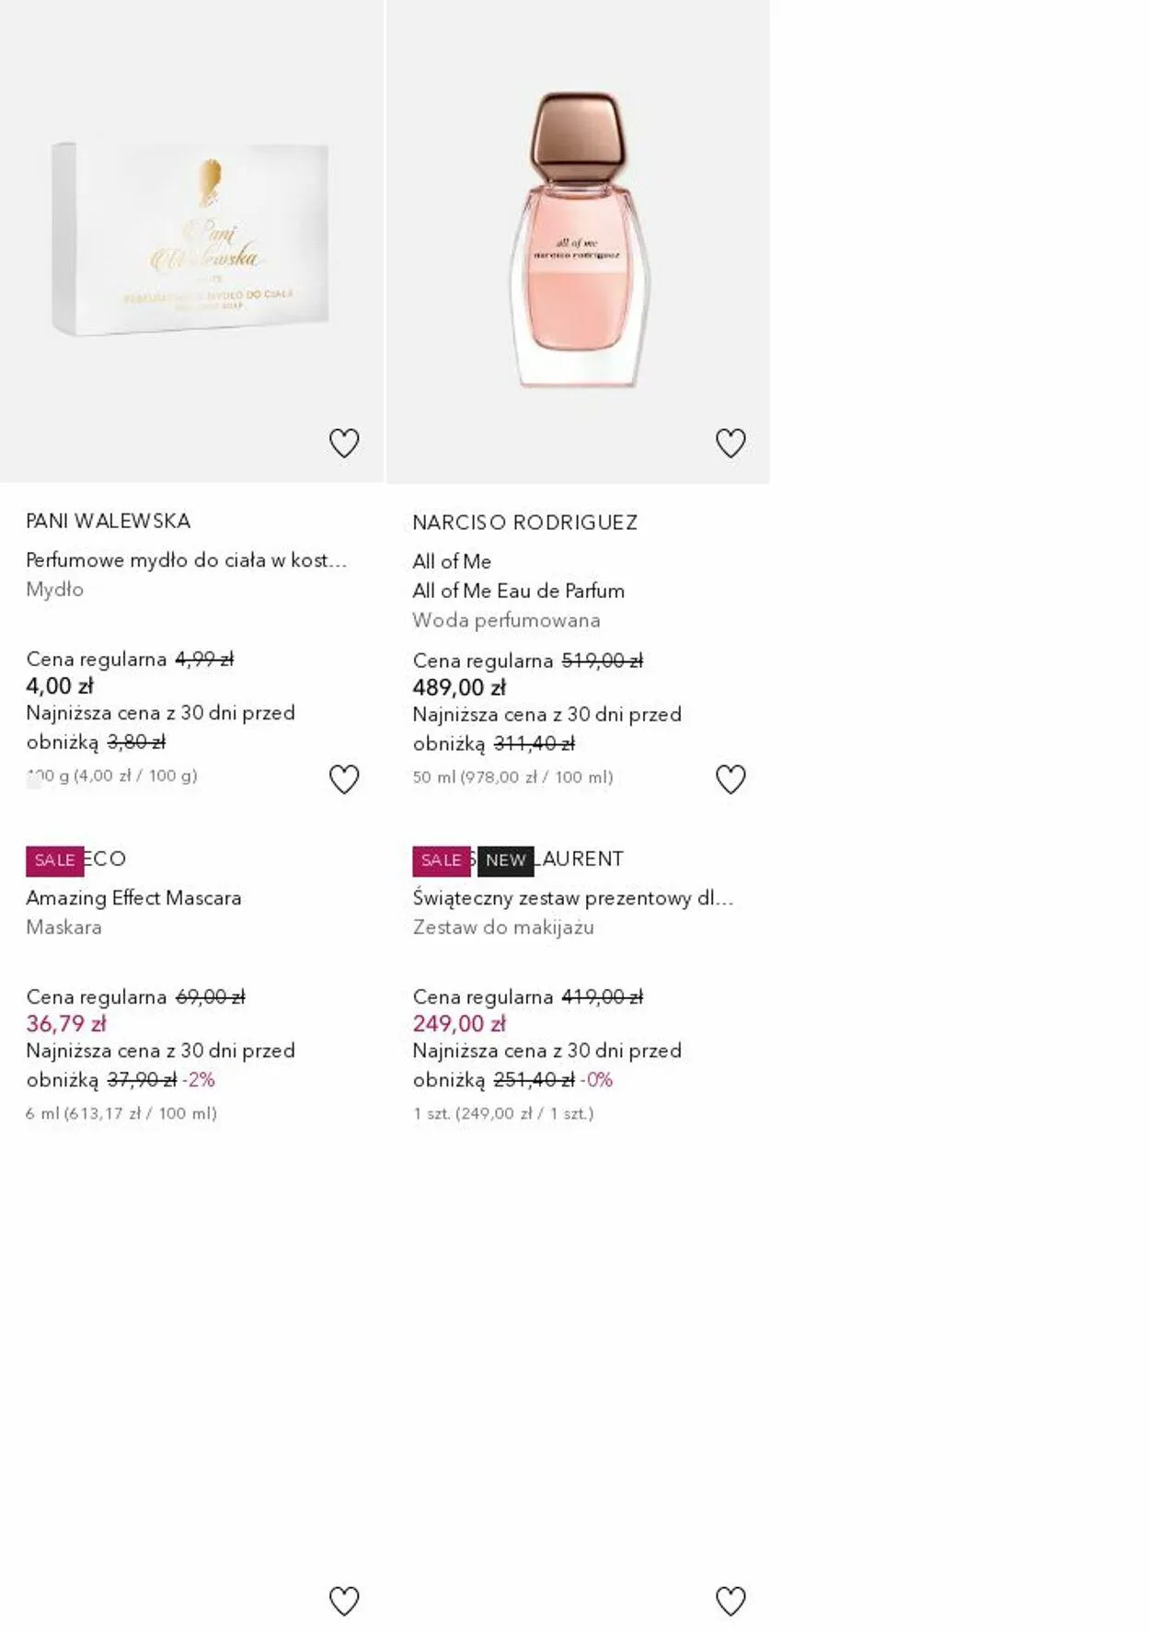Add Pani Walewska soap to favorites
The width and height of the screenshot is (1150, 1634).
click(x=344, y=443)
